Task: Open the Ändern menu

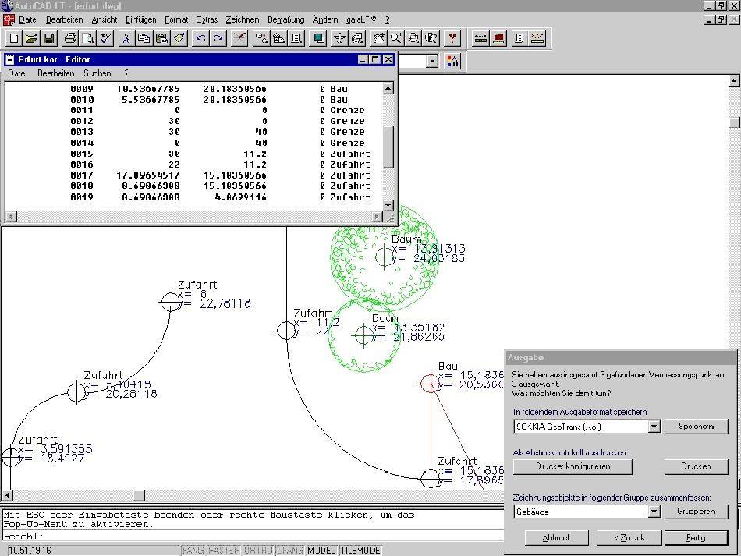Action: [x=325, y=19]
